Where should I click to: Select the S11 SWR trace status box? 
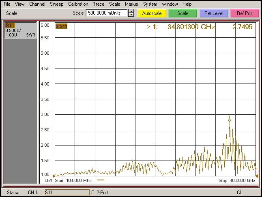click(x=20, y=30)
